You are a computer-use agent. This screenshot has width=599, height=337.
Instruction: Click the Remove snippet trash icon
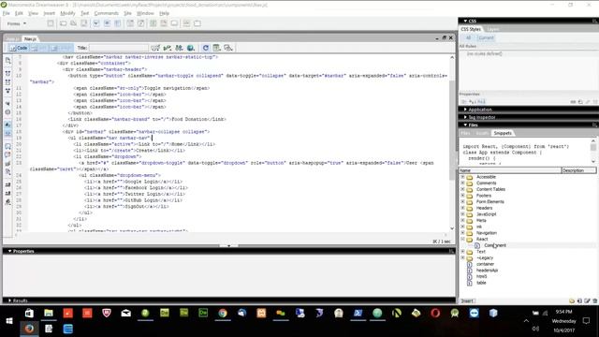[x=594, y=301]
